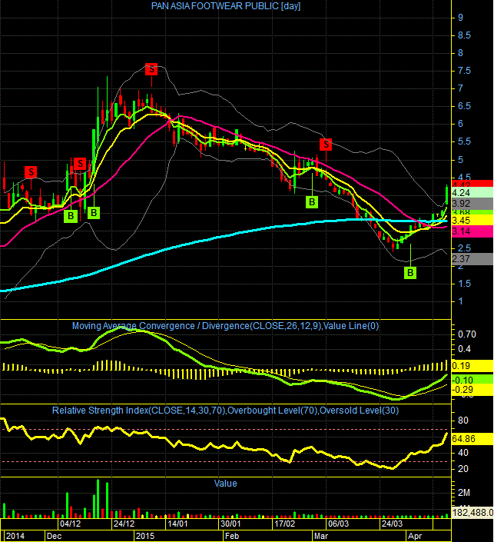Click the gray 2.37 lower band label
The image size is (494, 542).
click(x=472, y=259)
